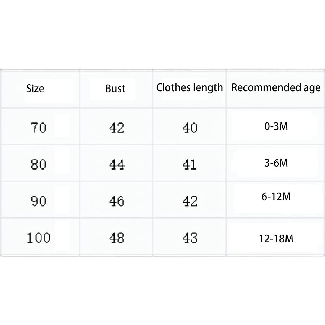Click size 80 cell
This screenshot has height=325, width=325.
click(38, 164)
